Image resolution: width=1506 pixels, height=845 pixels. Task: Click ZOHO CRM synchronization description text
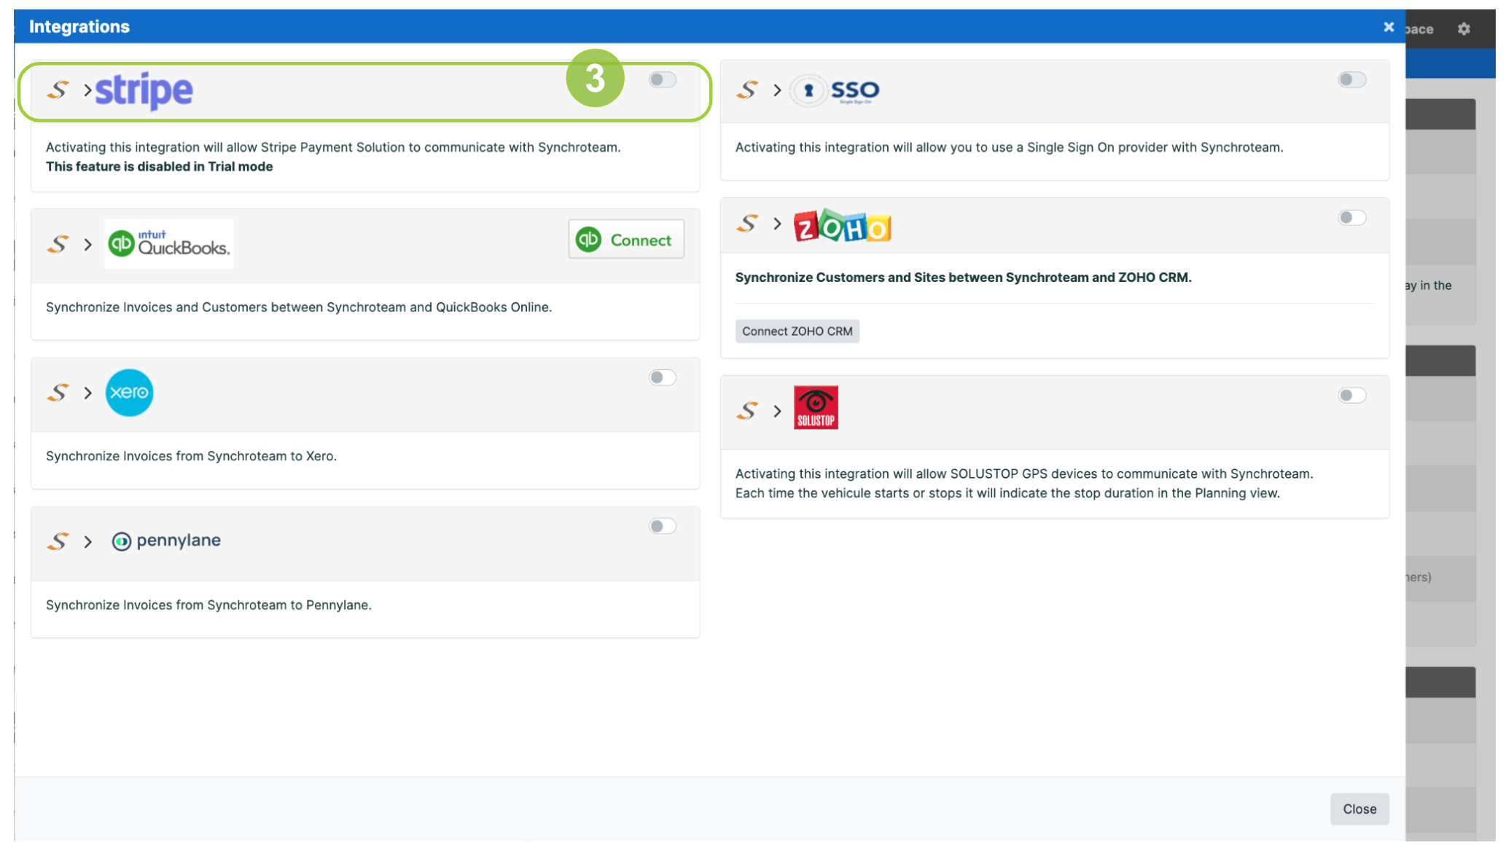(x=963, y=277)
